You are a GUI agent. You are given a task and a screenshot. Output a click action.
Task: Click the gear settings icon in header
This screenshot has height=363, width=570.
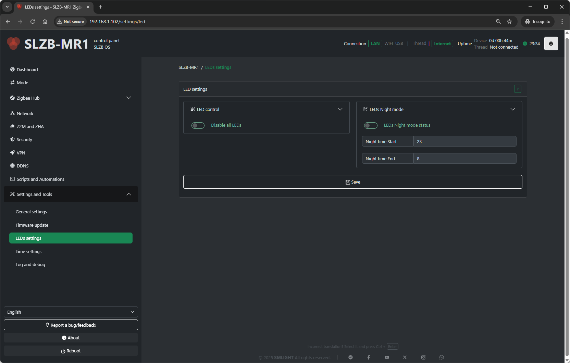click(x=551, y=43)
